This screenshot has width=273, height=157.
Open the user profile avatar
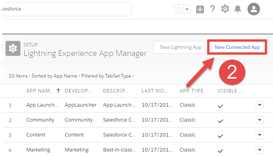point(254,9)
